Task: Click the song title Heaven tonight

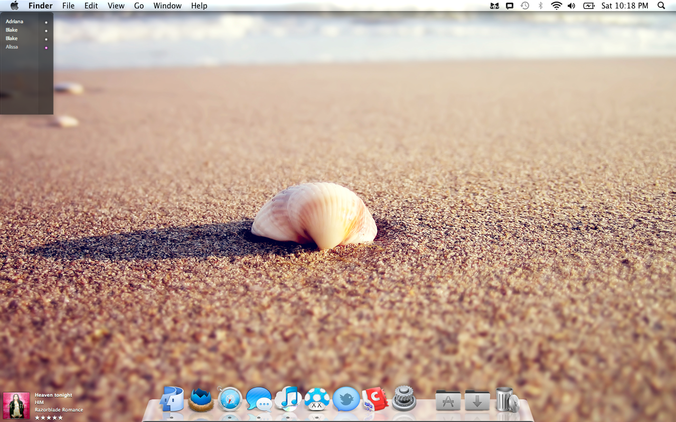Action: pyautogui.click(x=53, y=395)
